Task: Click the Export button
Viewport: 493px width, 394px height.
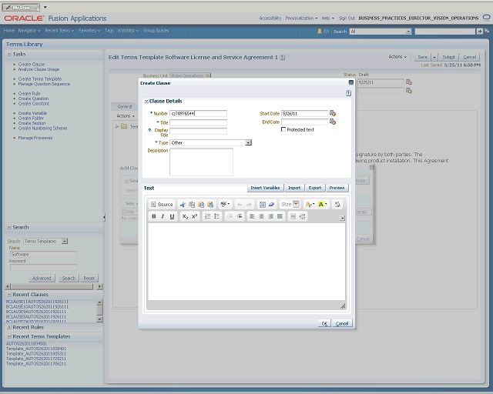Action: pos(315,188)
